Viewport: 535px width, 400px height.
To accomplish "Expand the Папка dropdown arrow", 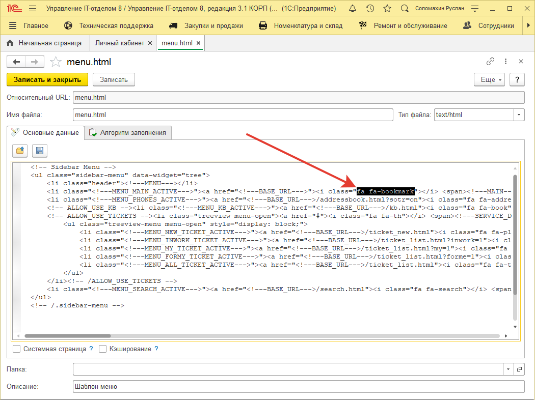I will click(x=508, y=369).
